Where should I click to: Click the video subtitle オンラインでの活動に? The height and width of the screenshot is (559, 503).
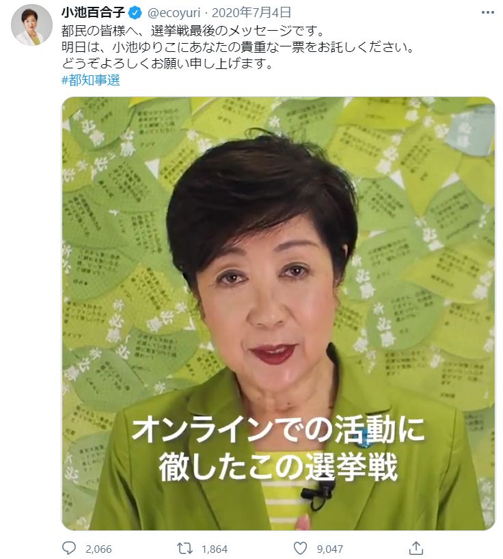[x=278, y=430]
